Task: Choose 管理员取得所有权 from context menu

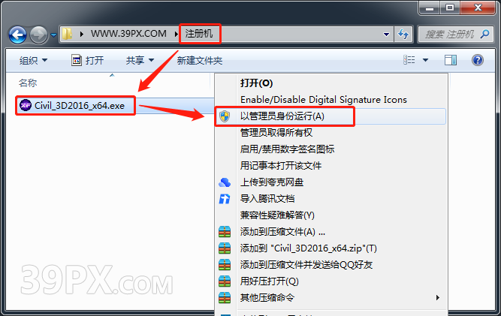Action: click(x=276, y=132)
